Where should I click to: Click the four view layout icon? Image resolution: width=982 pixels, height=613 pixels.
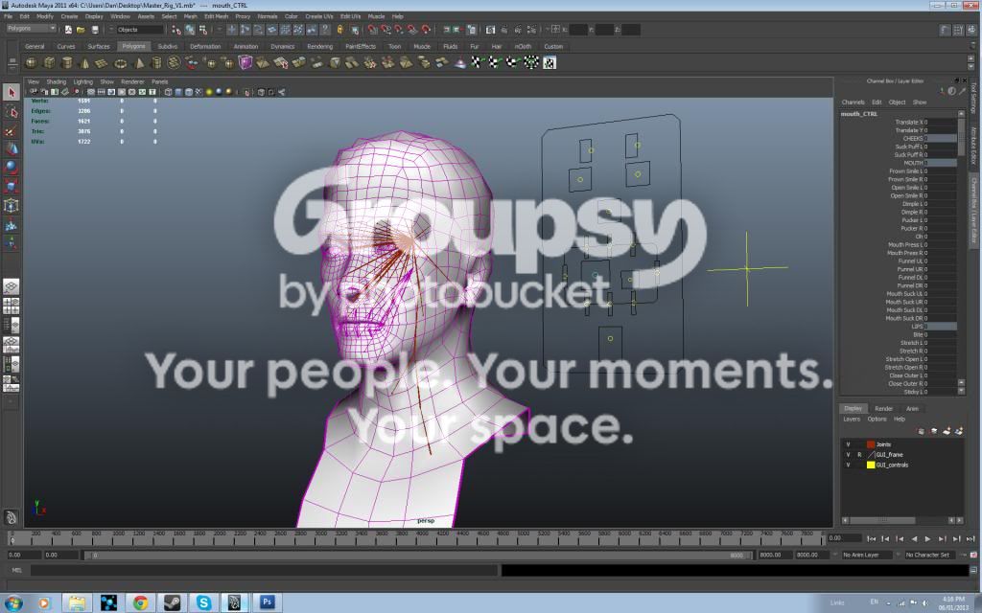[12, 306]
